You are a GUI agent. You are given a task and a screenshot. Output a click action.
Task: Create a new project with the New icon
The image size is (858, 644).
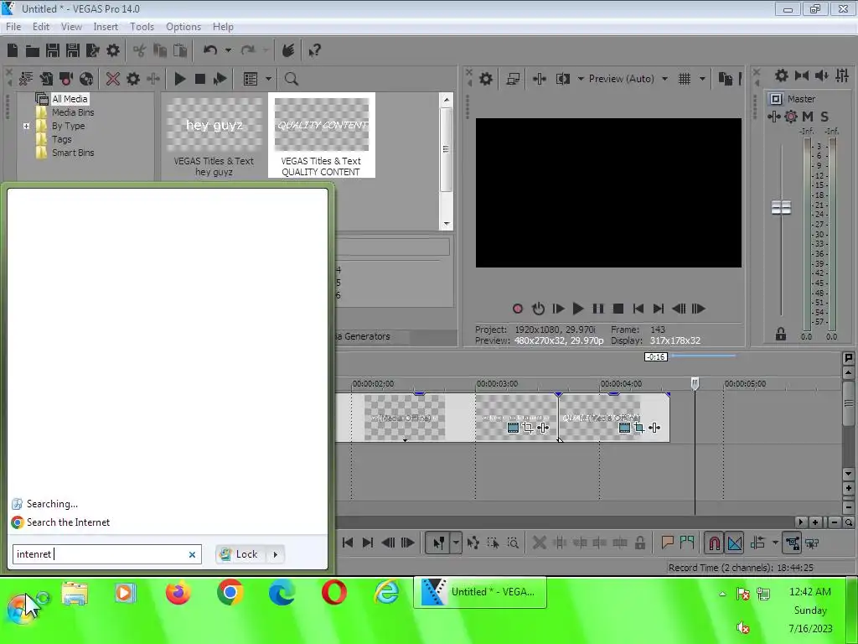click(13, 50)
